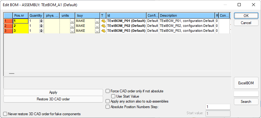Select row header 2 in the BOM grid
The height and width of the screenshot is (118, 261).
[x=8, y=26]
